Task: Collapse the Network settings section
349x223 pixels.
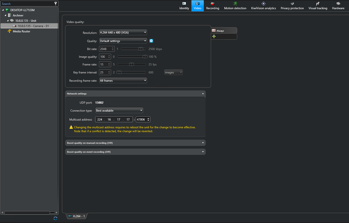Action: pyautogui.click(x=202, y=94)
